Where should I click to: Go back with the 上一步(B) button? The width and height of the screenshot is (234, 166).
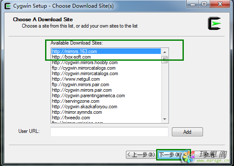click(141, 155)
